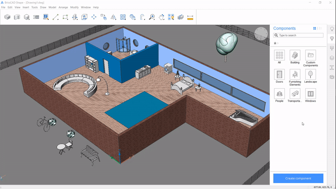
Task: Select the park bench outside the wall
Action: pos(90,155)
